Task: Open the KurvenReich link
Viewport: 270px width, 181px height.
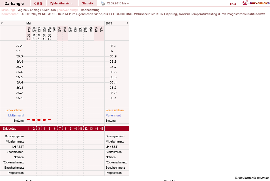Action: point(260,3)
